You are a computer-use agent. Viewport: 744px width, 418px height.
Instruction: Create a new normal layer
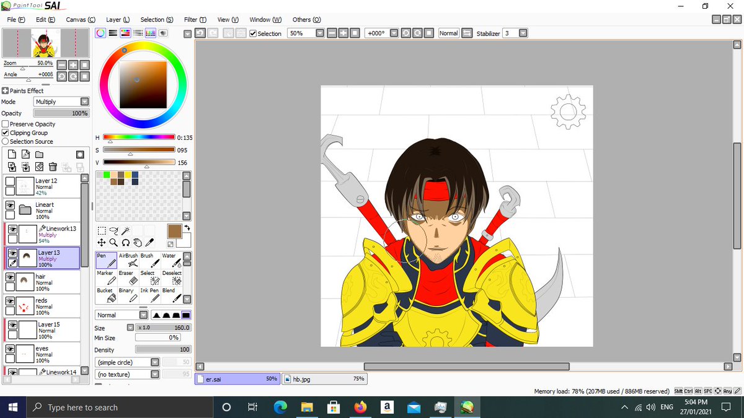(x=12, y=154)
